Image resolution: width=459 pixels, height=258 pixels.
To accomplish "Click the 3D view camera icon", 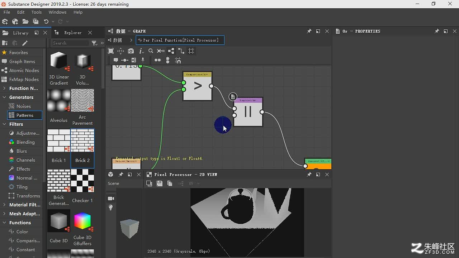I will 111,199.
